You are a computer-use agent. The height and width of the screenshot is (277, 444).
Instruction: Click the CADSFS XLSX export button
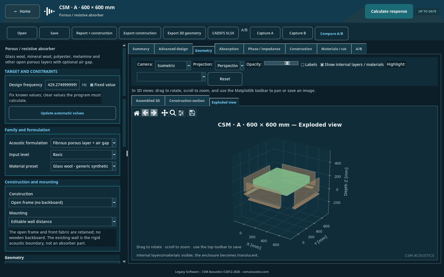coord(223,33)
